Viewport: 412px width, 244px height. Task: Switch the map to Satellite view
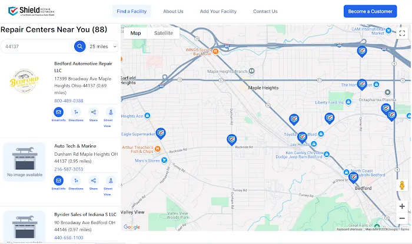tap(164, 33)
